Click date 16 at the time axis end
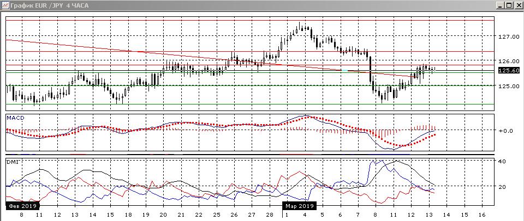The width and height of the screenshot is (524, 221). 482,216
